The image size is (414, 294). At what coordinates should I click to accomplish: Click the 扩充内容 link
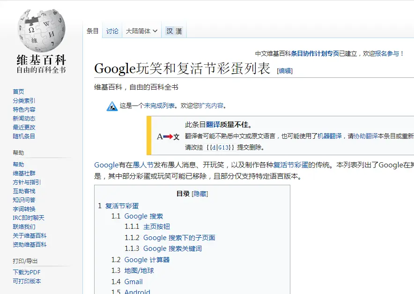(211, 106)
